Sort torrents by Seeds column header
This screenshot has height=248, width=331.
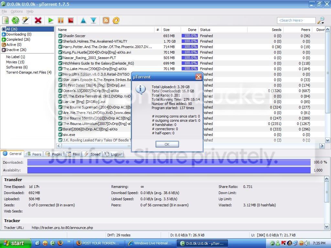pyautogui.click(x=265, y=30)
